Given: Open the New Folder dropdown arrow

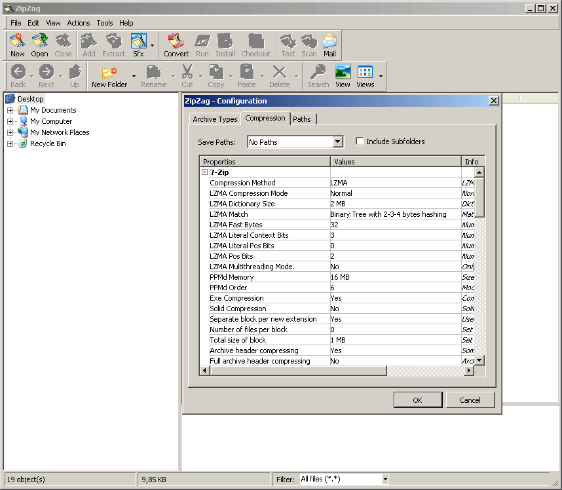Looking at the screenshot, I should click(134, 76).
